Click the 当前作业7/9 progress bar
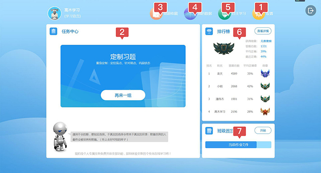321x173 pixels. (238, 145)
